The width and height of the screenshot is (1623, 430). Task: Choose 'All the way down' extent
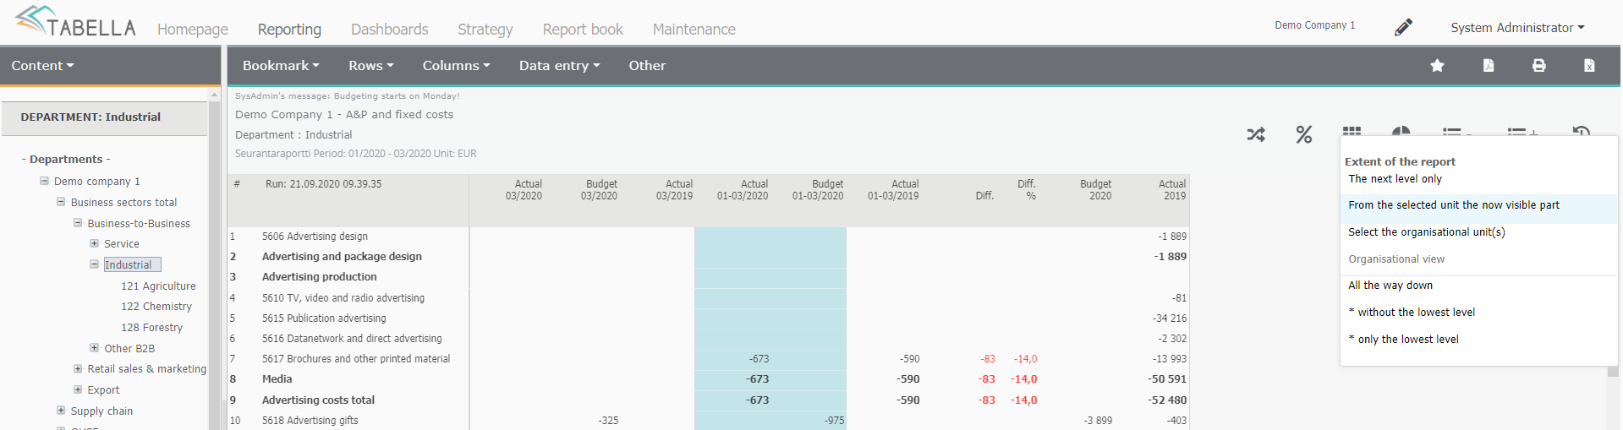point(1390,286)
